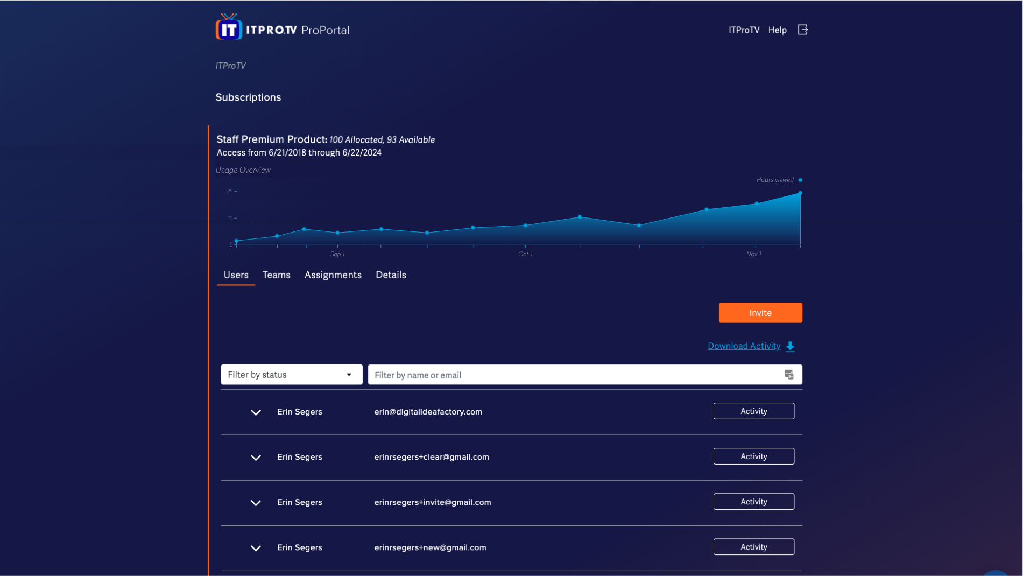Click the last data point on usage chart

tap(800, 193)
